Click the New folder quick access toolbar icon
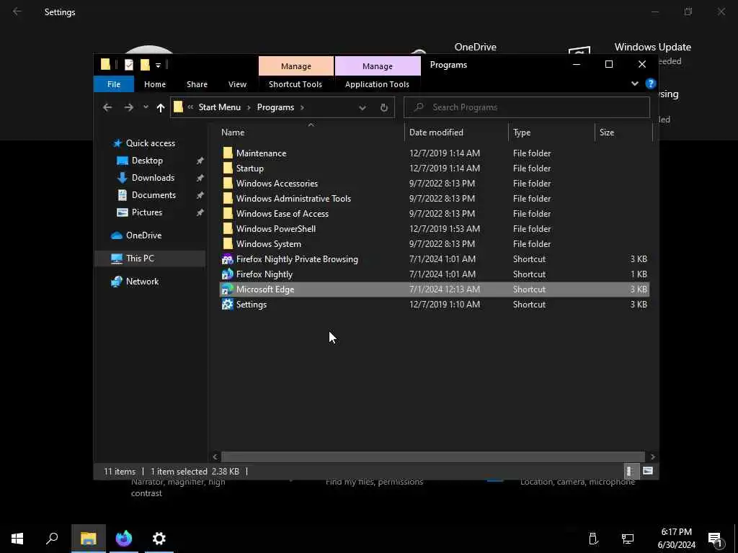This screenshot has height=553, width=738. (x=145, y=65)
